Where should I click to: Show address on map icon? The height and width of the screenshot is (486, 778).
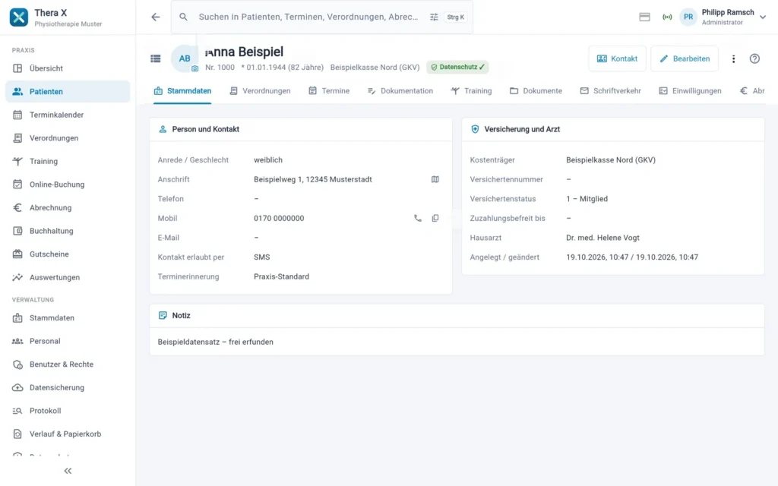[435, 179]
